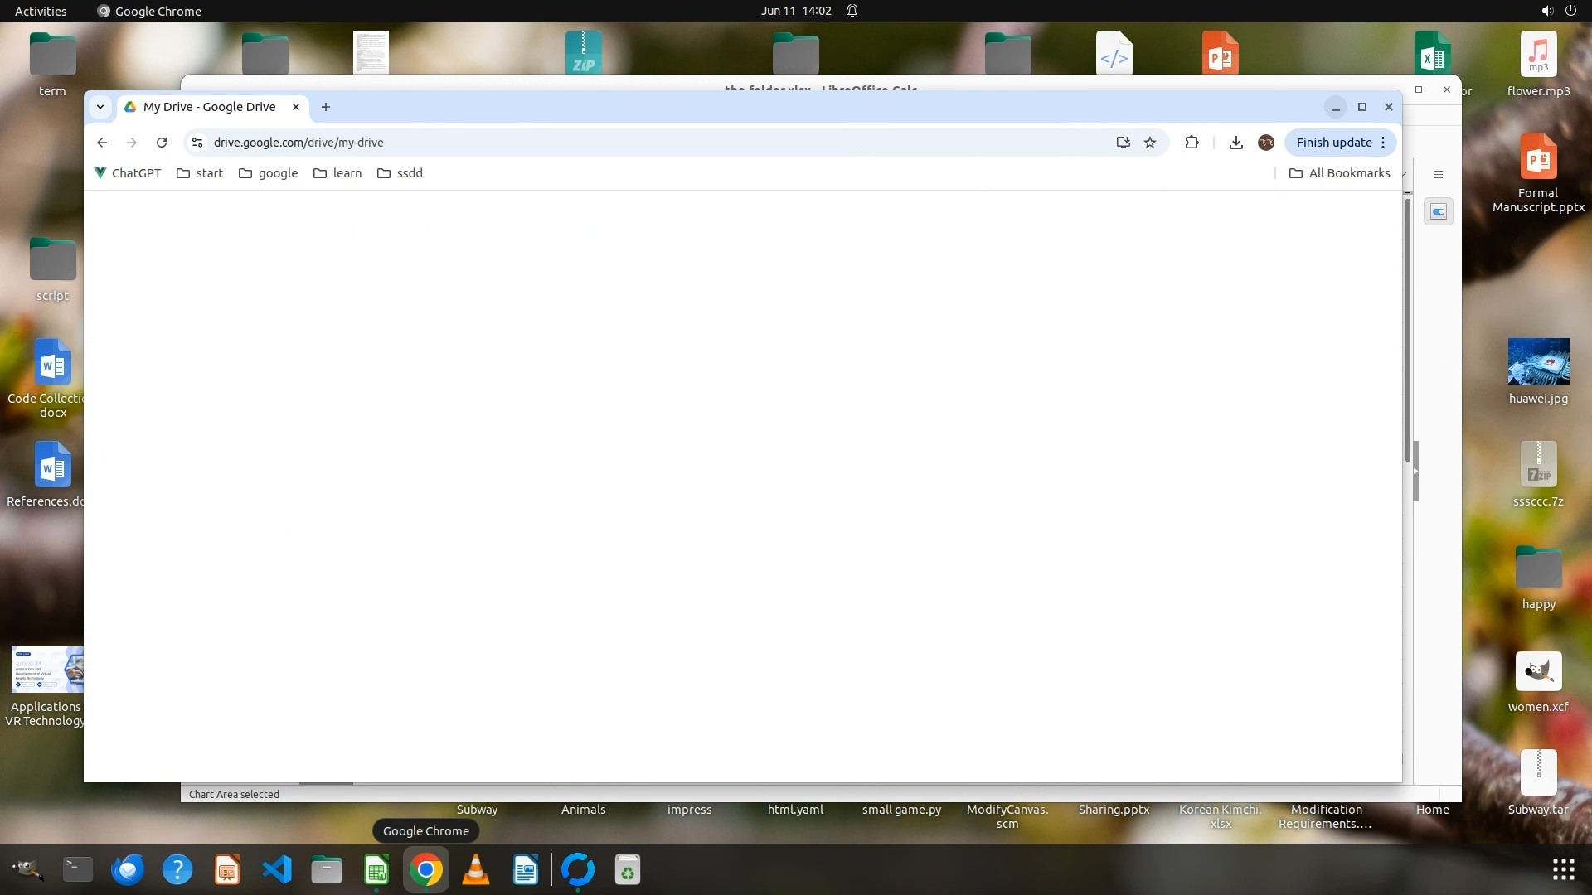The width and height of the screenshot is (1592, 895).
Task: Click the Drive URL address field
Action: pyautogui.click(x=580, y=143)
